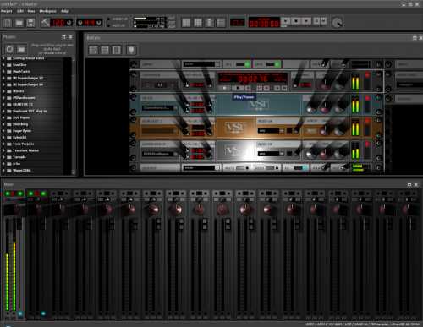Click the fader handle on mixer channel three
This screenshot has width=423, height=327.
click(x=65, y=225)
